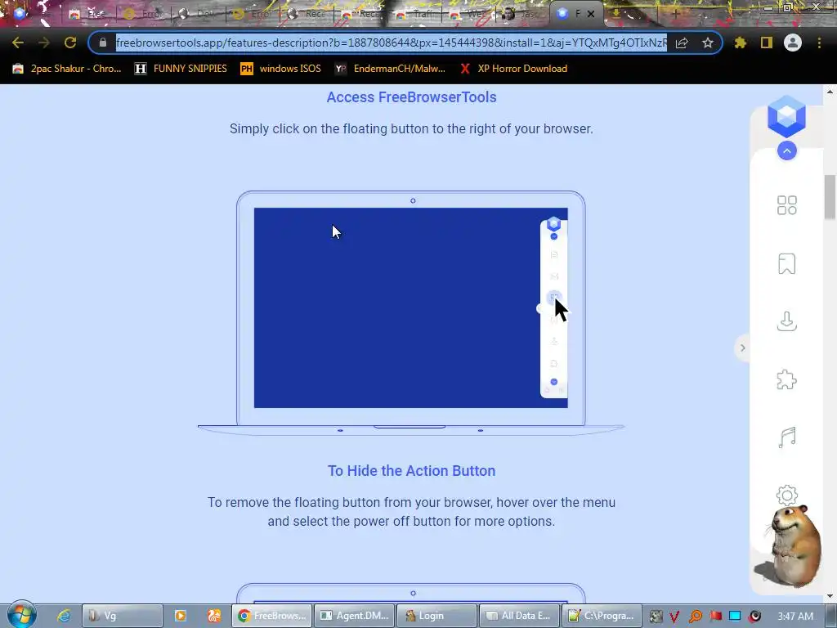837x628 pixels.
Task: Switch to the Agent.DM... taskbar window
Action: pyautogui.click(x=355, y=616)
